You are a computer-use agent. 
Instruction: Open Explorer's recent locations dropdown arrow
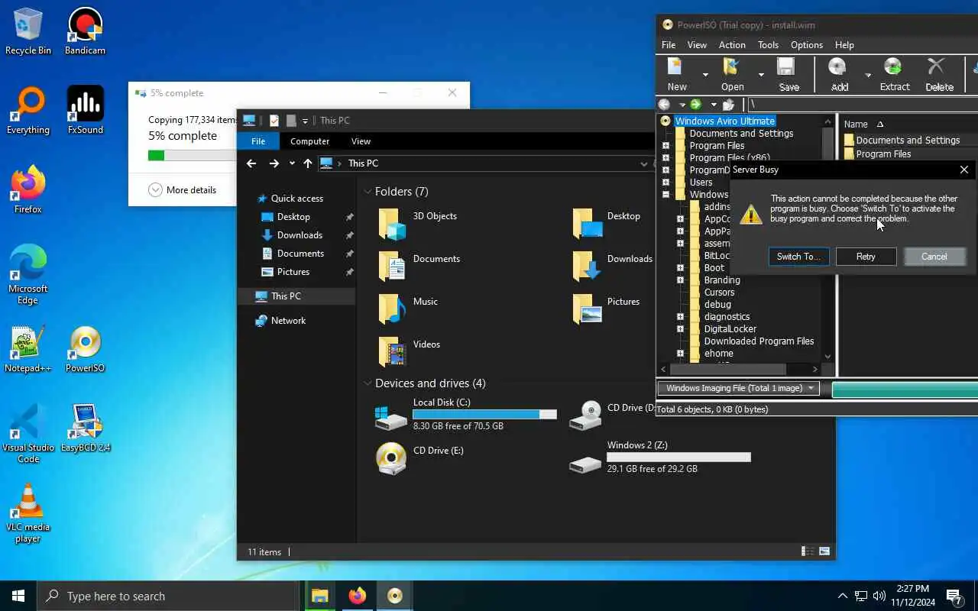pyautogui.click(x=292, y=163)
